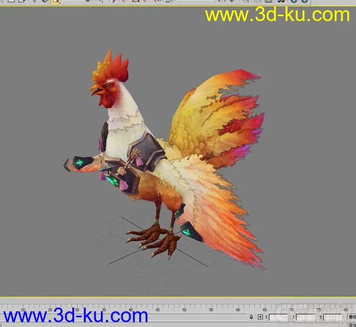Jump to frame 20 on the timeline
The width and height of the screenshot is (356, 327).
(x=23, y=310)
